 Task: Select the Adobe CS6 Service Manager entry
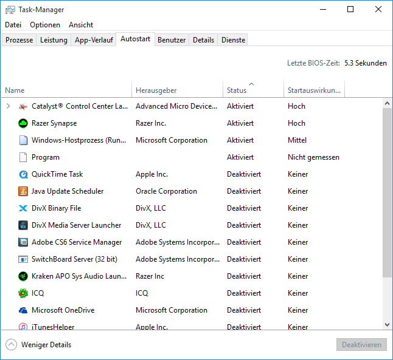77,242
